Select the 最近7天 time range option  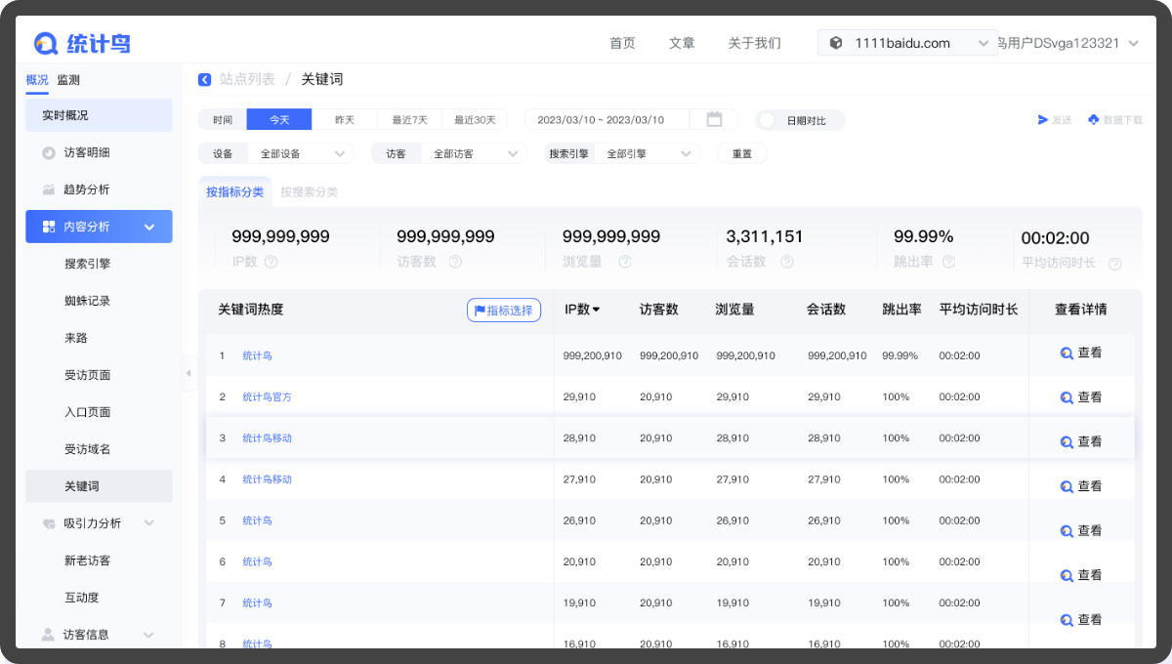[x=409, y=120]
